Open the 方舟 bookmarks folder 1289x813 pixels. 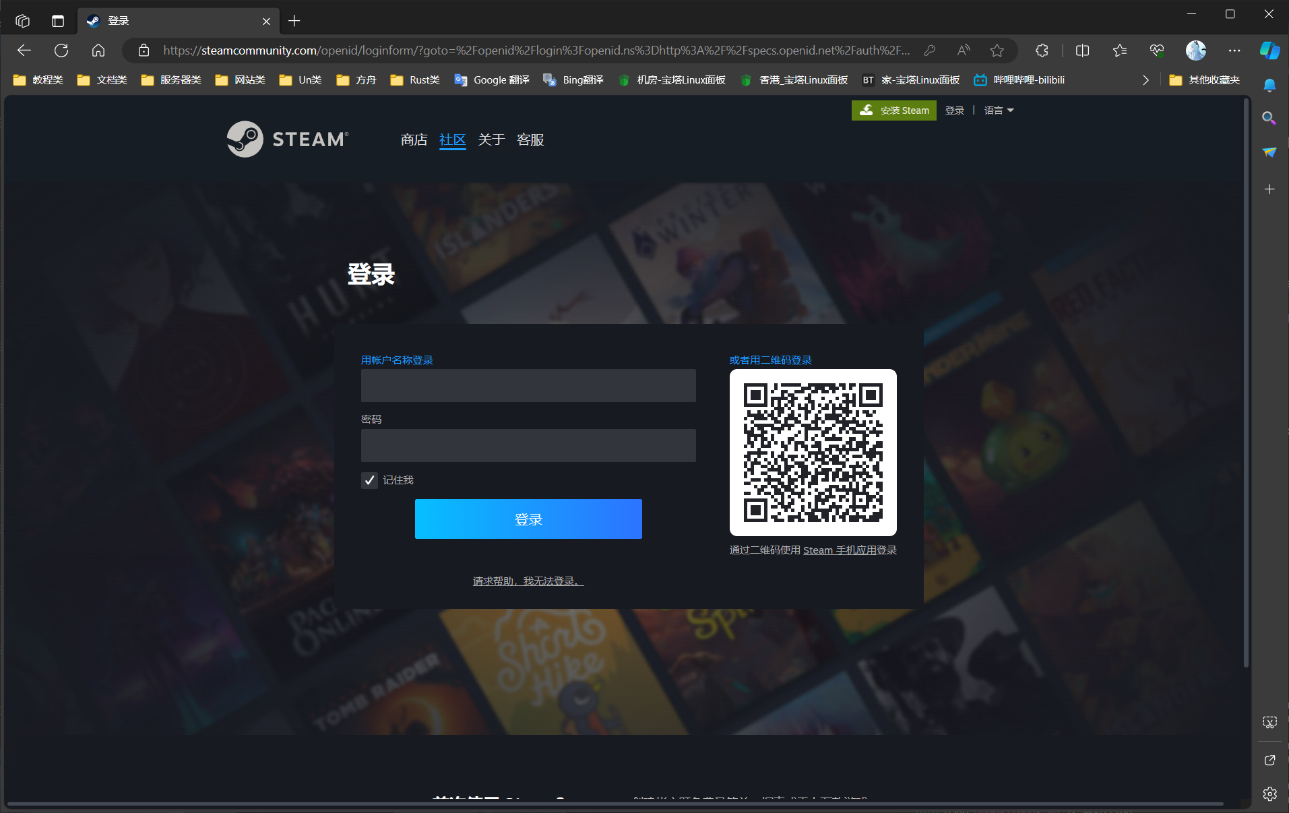[356, 80]
